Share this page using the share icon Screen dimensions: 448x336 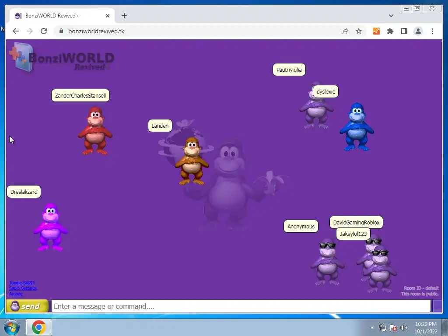345,31
